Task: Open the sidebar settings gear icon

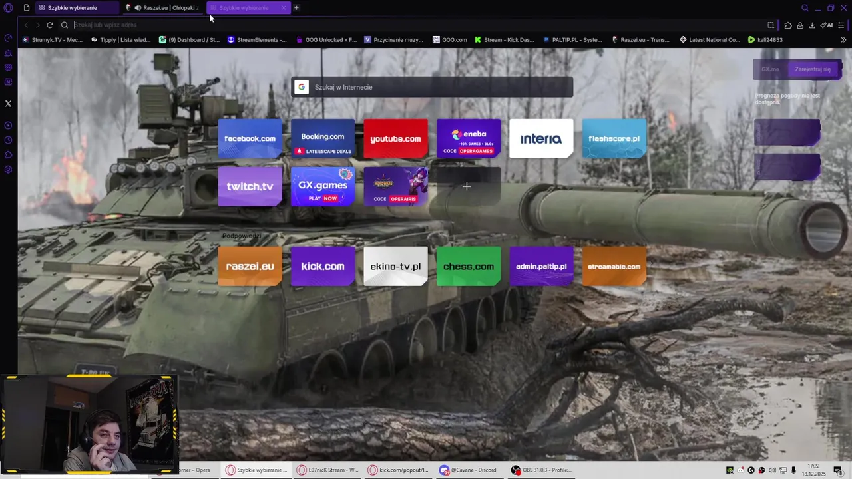Action: 8,170
